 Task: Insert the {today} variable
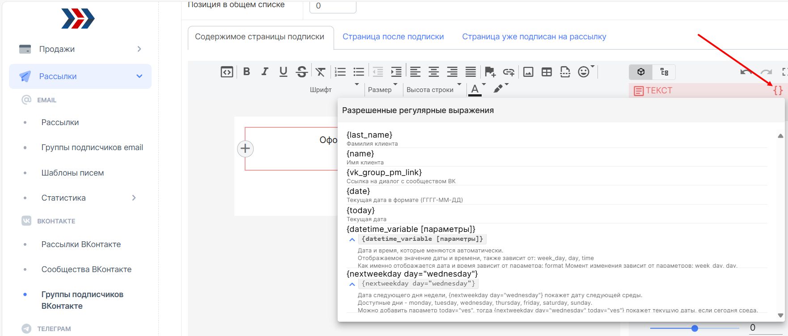point(360,210)
